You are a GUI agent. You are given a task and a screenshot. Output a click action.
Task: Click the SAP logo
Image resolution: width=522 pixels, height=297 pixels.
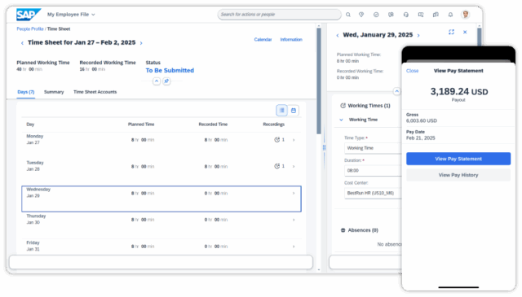point(29,15)
